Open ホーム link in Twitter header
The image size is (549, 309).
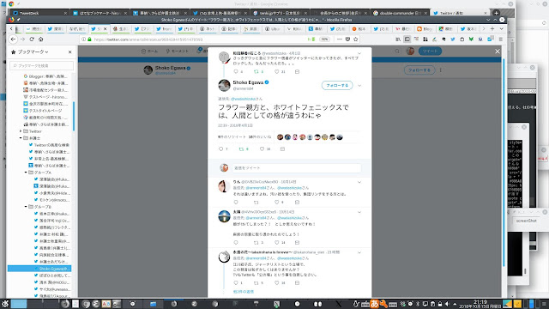[x=150, y=51]
